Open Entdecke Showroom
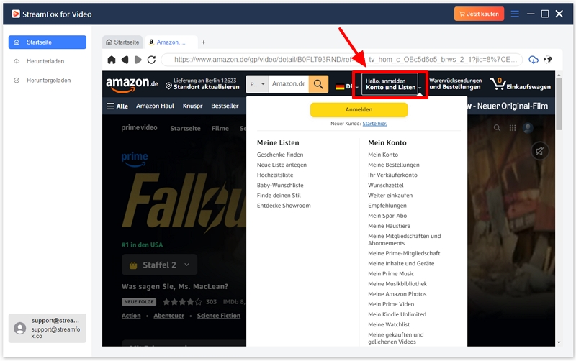The height and width of the screenshot is (361, 576). tap(284, 206)
